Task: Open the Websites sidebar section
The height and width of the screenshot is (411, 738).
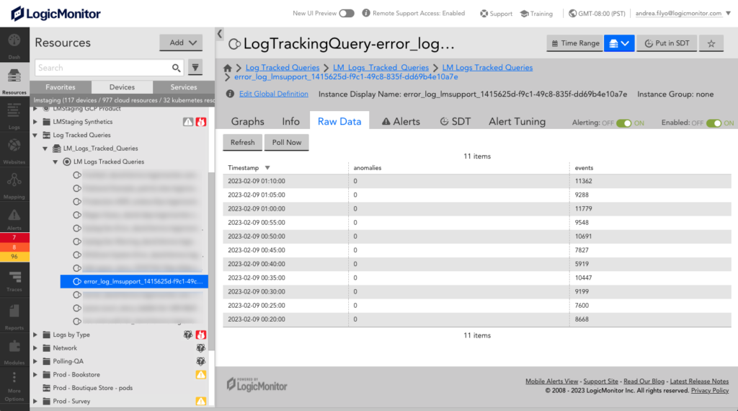Action: pyautogui.click(x=14, y=151)
